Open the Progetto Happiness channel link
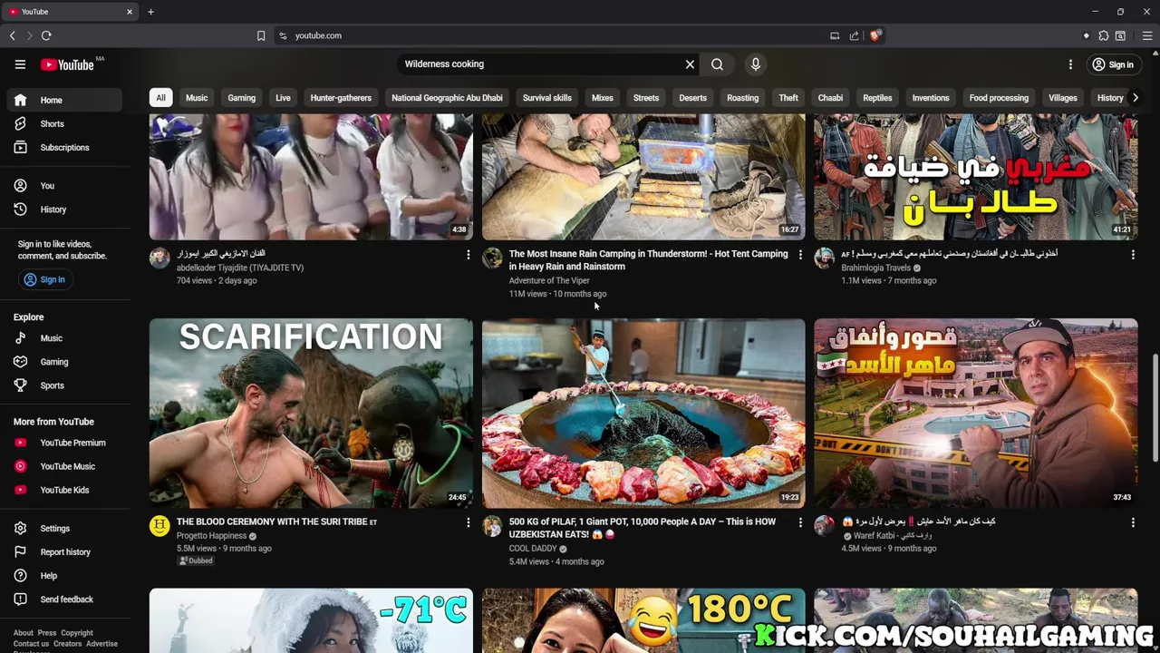This screenshot has width=1160, height=653. (x=211, y=536)
